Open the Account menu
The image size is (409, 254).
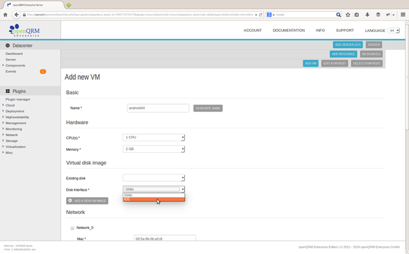point(252,31)
